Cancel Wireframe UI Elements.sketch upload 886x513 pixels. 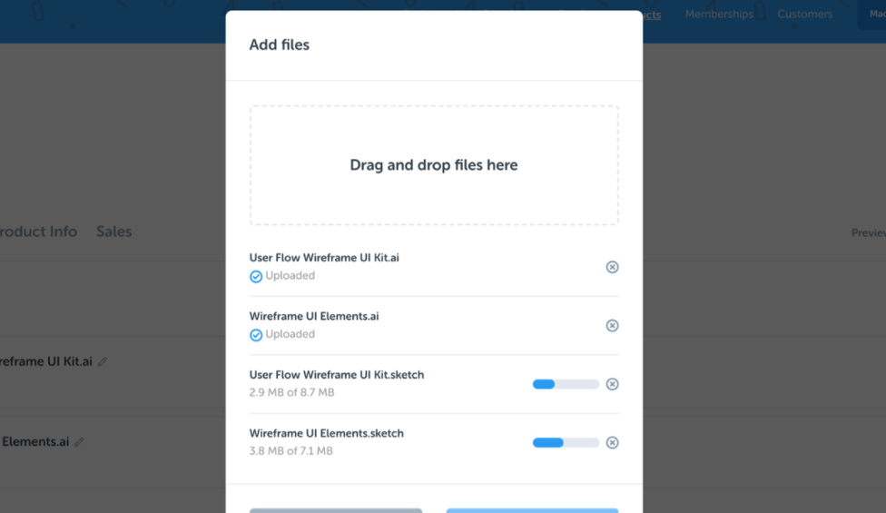tap(612, 442)
